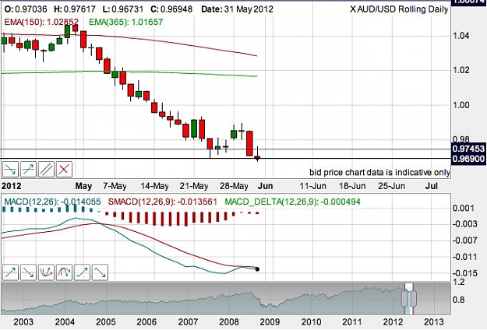Screen dimensions: 487x330
Task: Click the 14-May date axis label
Action: (x=154, y=186)
